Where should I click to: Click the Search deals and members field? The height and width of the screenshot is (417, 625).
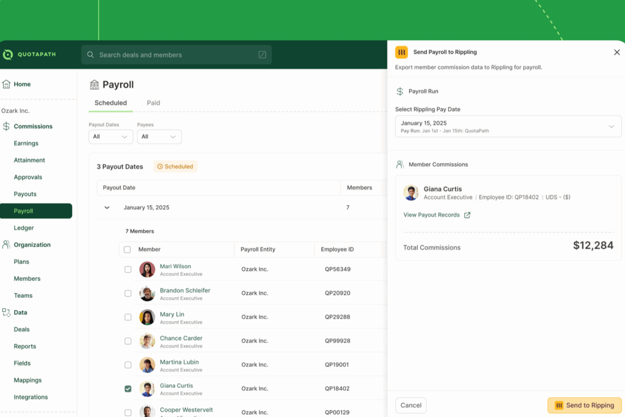click(173, 55)
